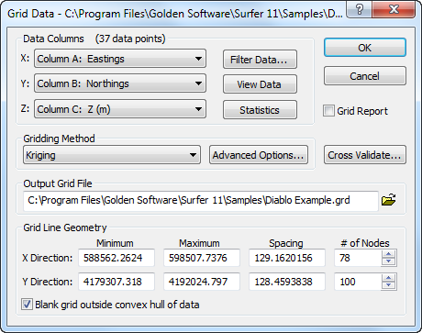Click the 'Data Columns' group label

(x=53, y=39)
